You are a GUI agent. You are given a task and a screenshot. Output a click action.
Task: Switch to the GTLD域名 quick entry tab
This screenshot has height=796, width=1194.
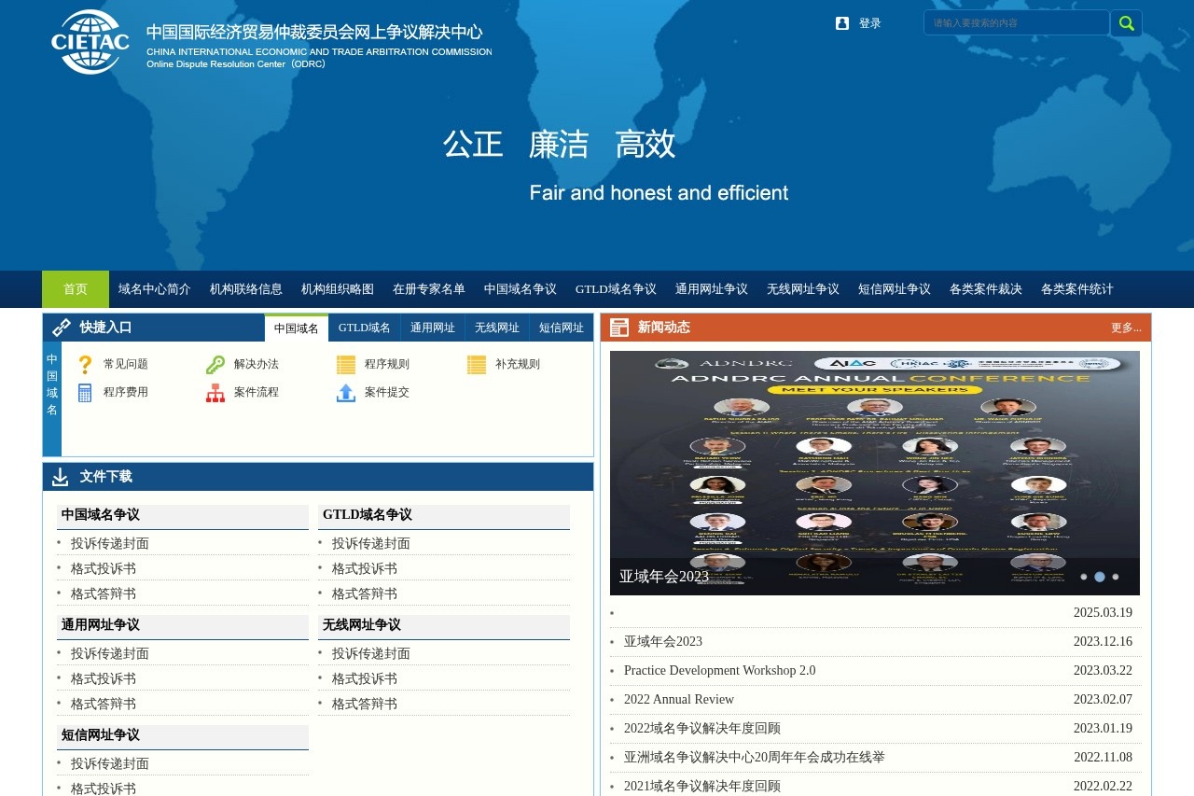click(x=365, y=327)
